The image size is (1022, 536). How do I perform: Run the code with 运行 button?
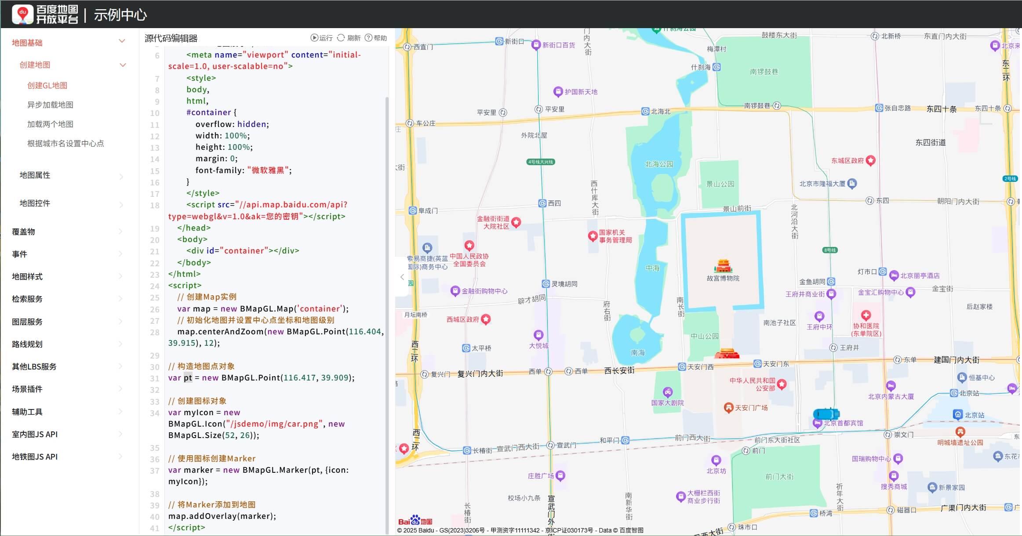[322, 38]
